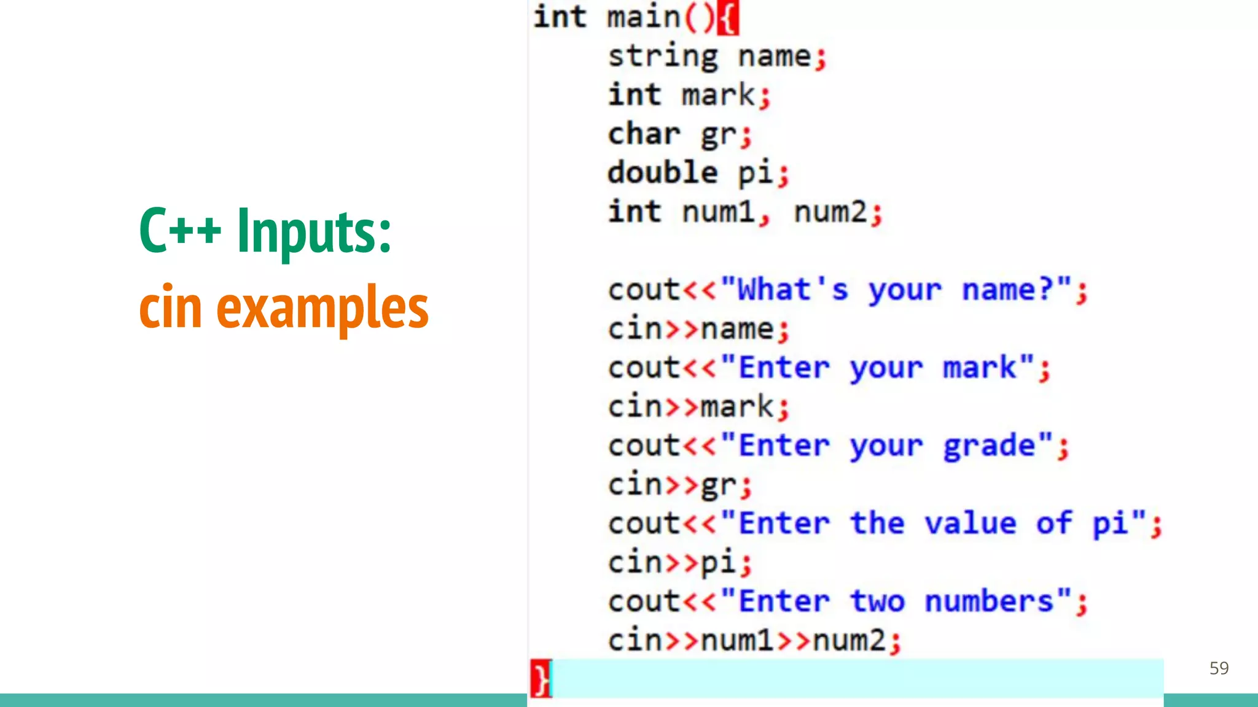Screen dimensions: 1258x707
Task: Click the highlighted opening brace after main()
Action: 729,18
